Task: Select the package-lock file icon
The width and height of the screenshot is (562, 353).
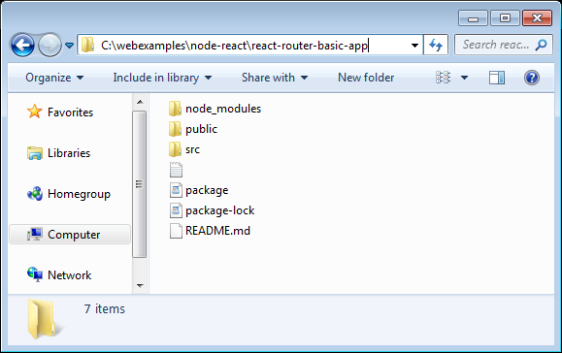Action: 176,210
